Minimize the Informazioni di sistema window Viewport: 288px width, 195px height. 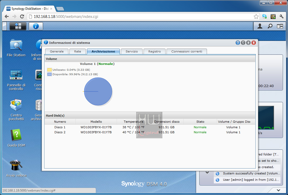[243, 43]
